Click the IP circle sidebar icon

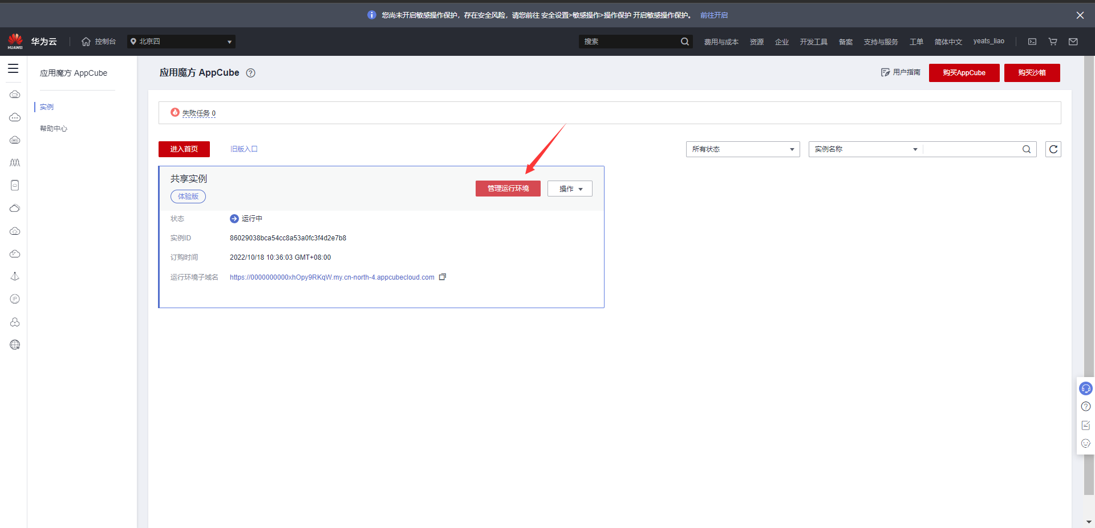click(x=15, y=299)
